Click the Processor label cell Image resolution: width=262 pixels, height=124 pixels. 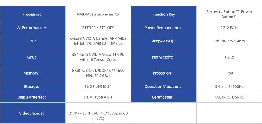click(33, 14)
